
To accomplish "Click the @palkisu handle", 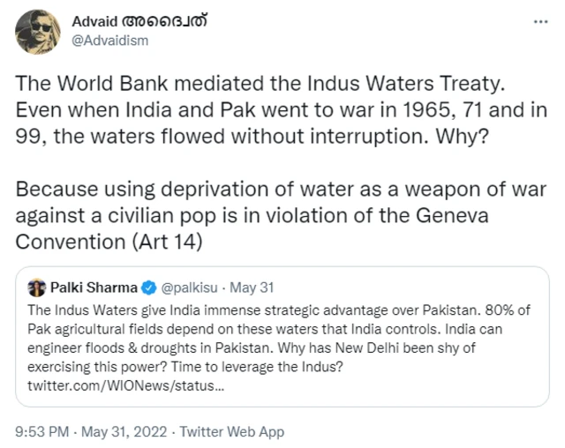I will [x=193, y=287].
